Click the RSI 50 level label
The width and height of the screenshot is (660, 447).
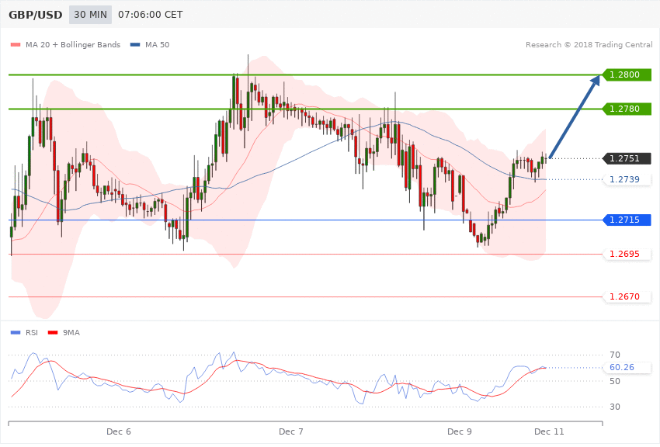click(x=615, y=381)
